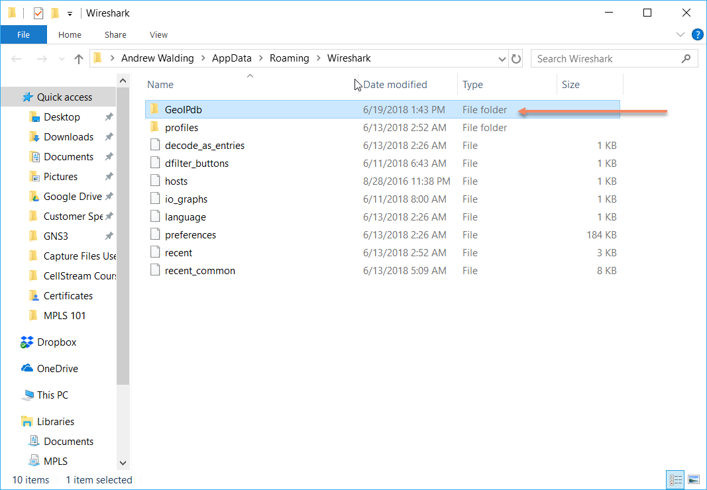Click the Refresh button in address bar
Screen dimensions: 707x490
tap(517, 59)
